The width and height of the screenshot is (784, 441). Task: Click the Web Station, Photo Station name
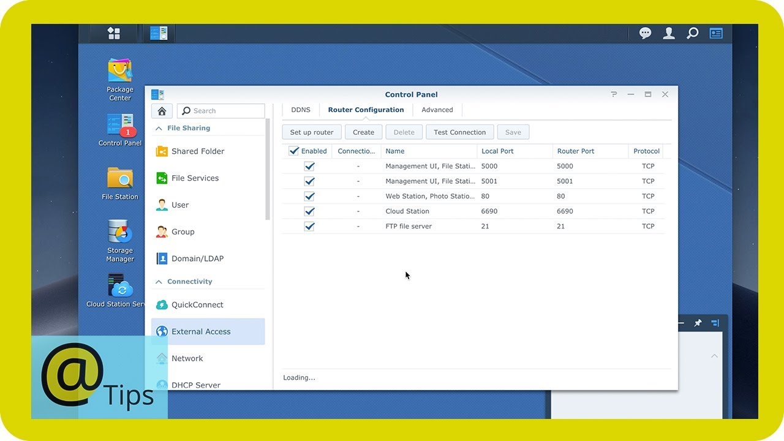[x=430, y=196]
